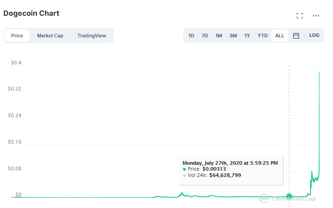Image resolution: width=333 pixels, height=208 pixels.
Task: Toggle the LOG scale option
Action: pos(314,35)
